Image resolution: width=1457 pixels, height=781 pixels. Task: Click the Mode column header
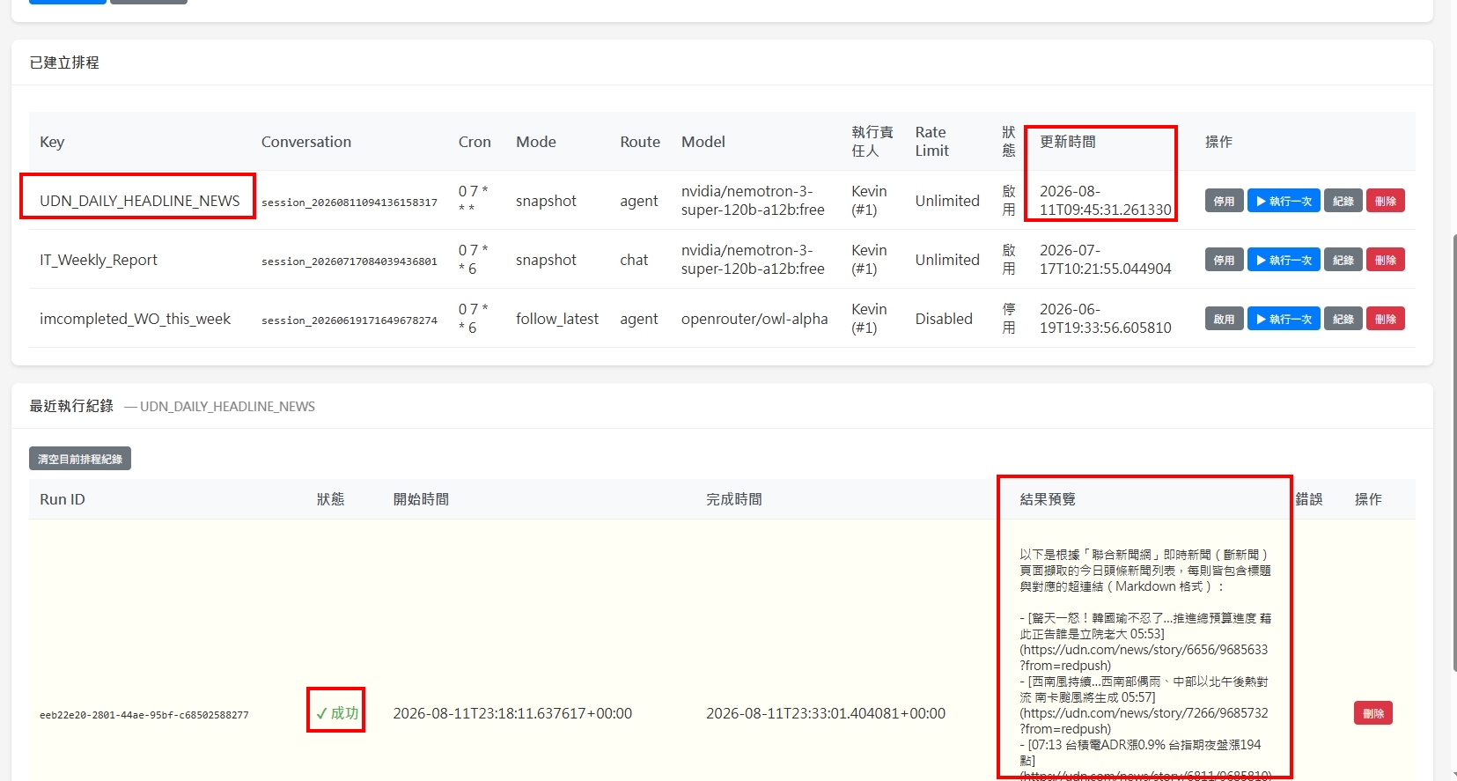[x=536, y=142]
